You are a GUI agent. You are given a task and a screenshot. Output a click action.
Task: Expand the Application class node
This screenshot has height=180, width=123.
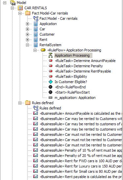pyautogui.click(x=27, y=24)
